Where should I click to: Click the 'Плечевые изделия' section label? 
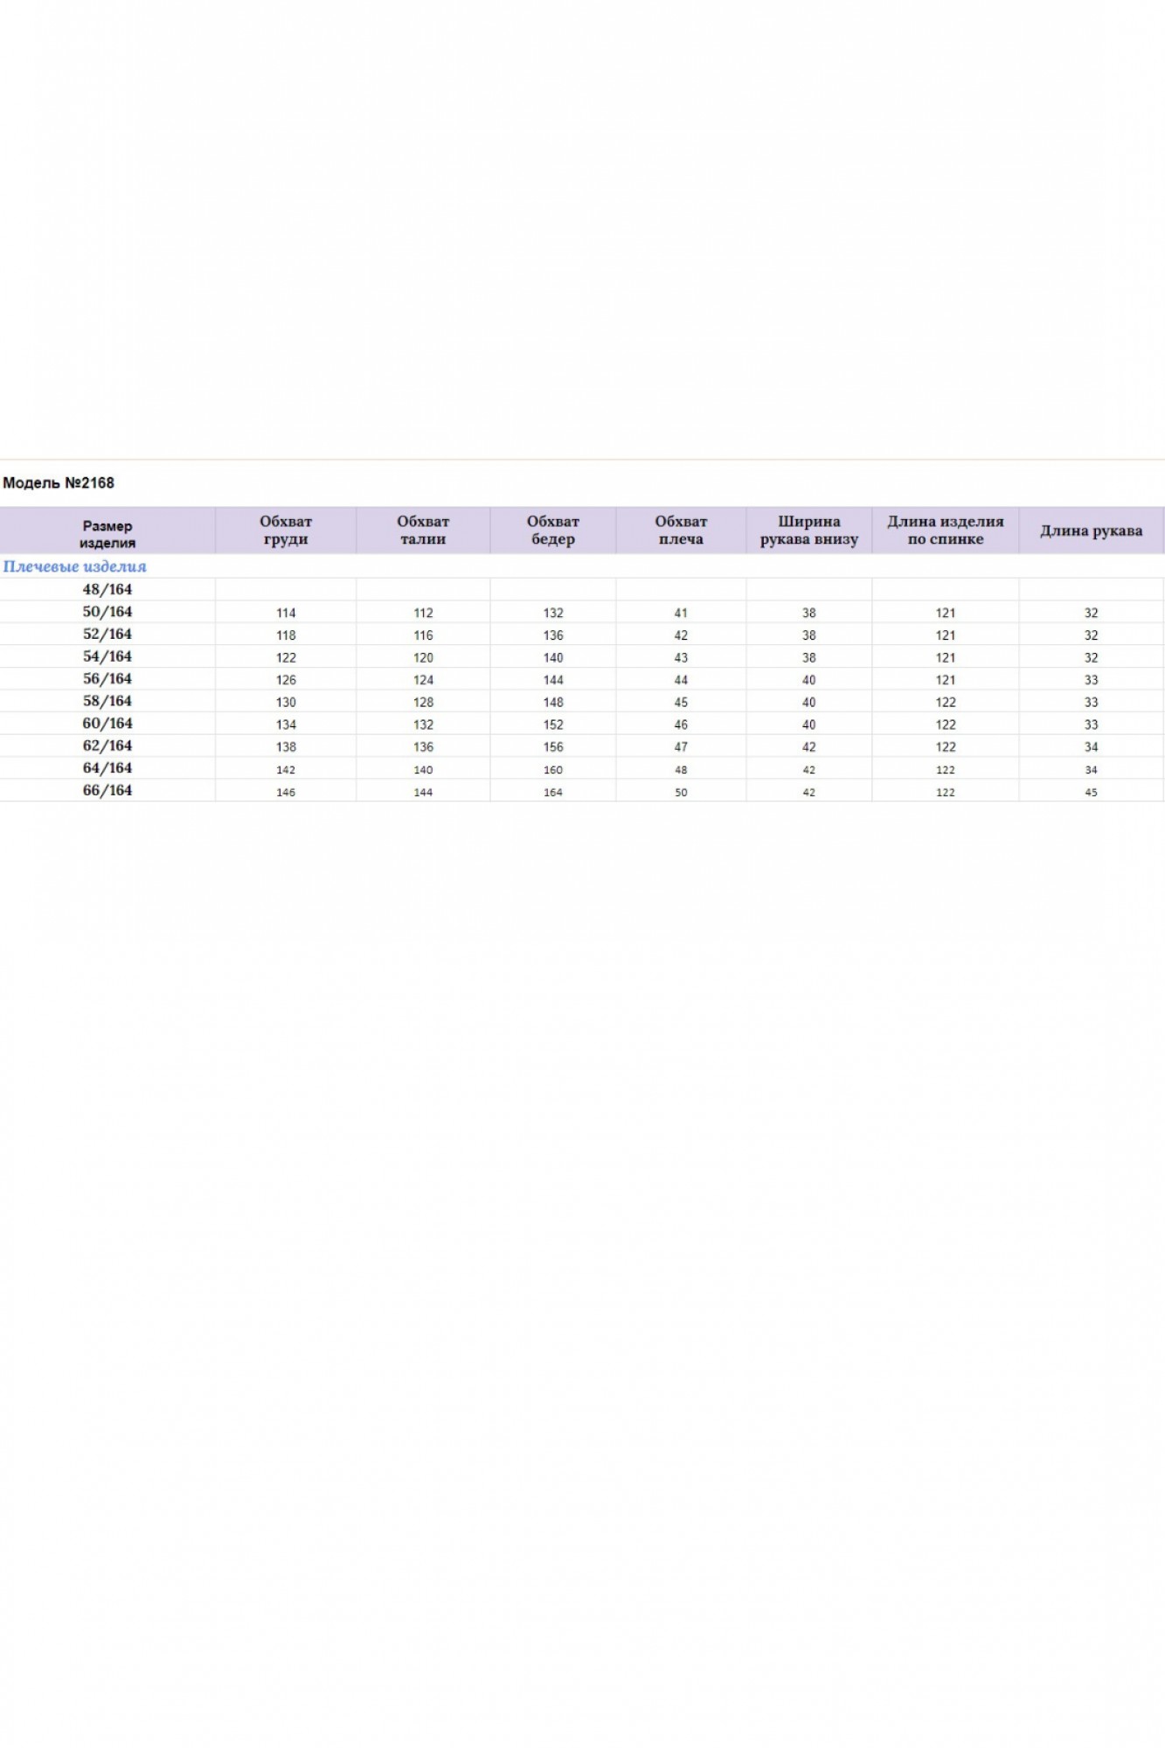click(x=75, y=566)
